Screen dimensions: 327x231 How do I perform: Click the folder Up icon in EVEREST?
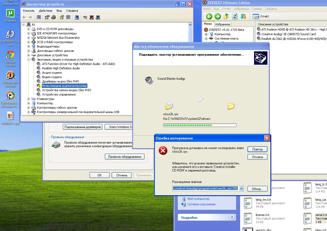click(226, 16)
